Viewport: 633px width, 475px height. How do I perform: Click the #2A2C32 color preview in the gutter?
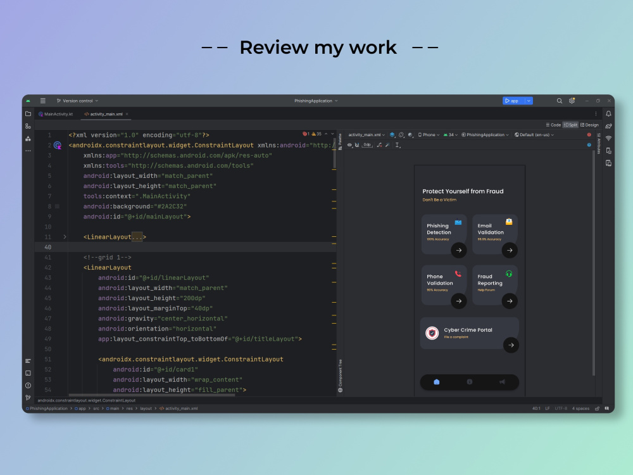coord(56,206)
